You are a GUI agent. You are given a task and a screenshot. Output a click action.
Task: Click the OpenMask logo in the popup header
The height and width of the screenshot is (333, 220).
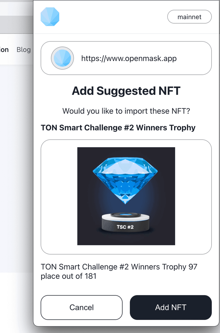[50, 17]
